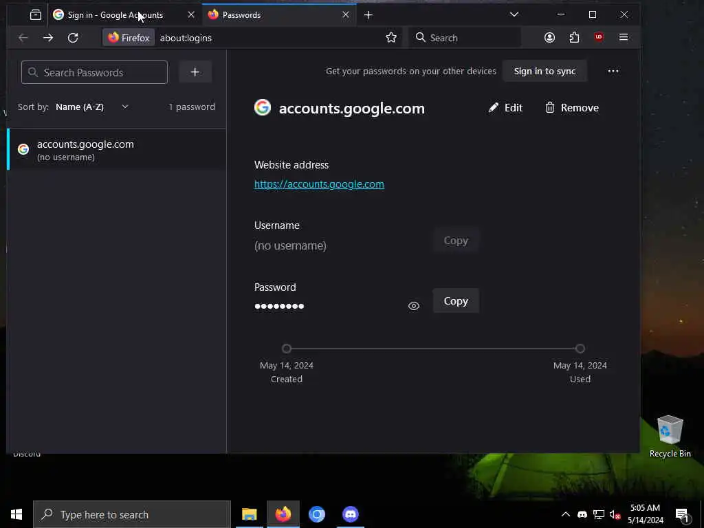Copy the saved password

click(456, 301)
